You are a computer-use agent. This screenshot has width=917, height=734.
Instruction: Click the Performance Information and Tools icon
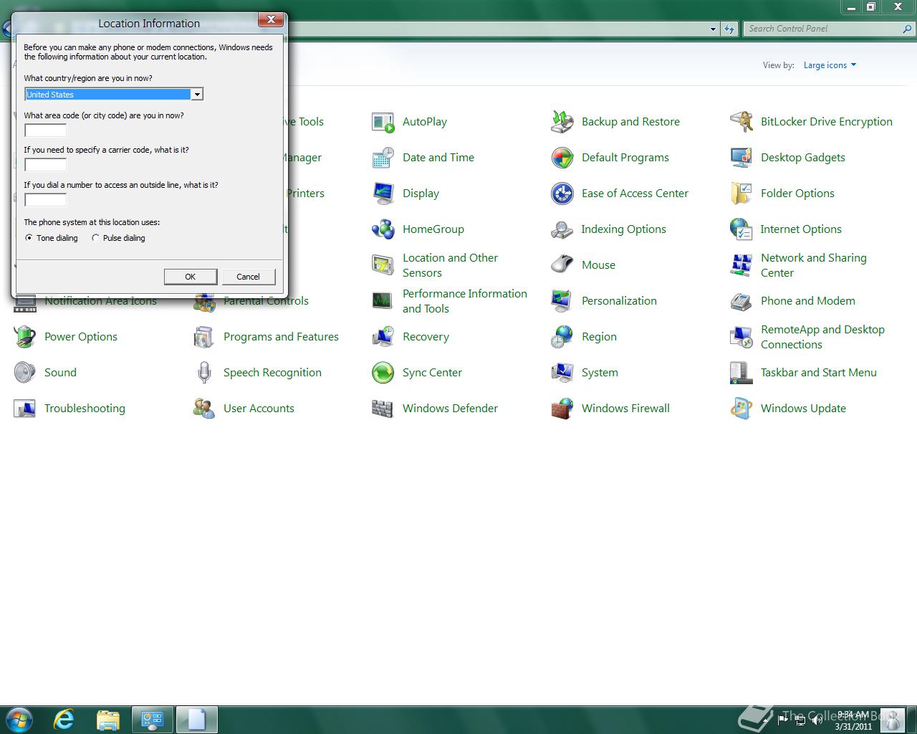383,301
